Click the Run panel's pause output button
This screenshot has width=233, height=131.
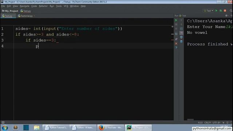tap(176, 29)
